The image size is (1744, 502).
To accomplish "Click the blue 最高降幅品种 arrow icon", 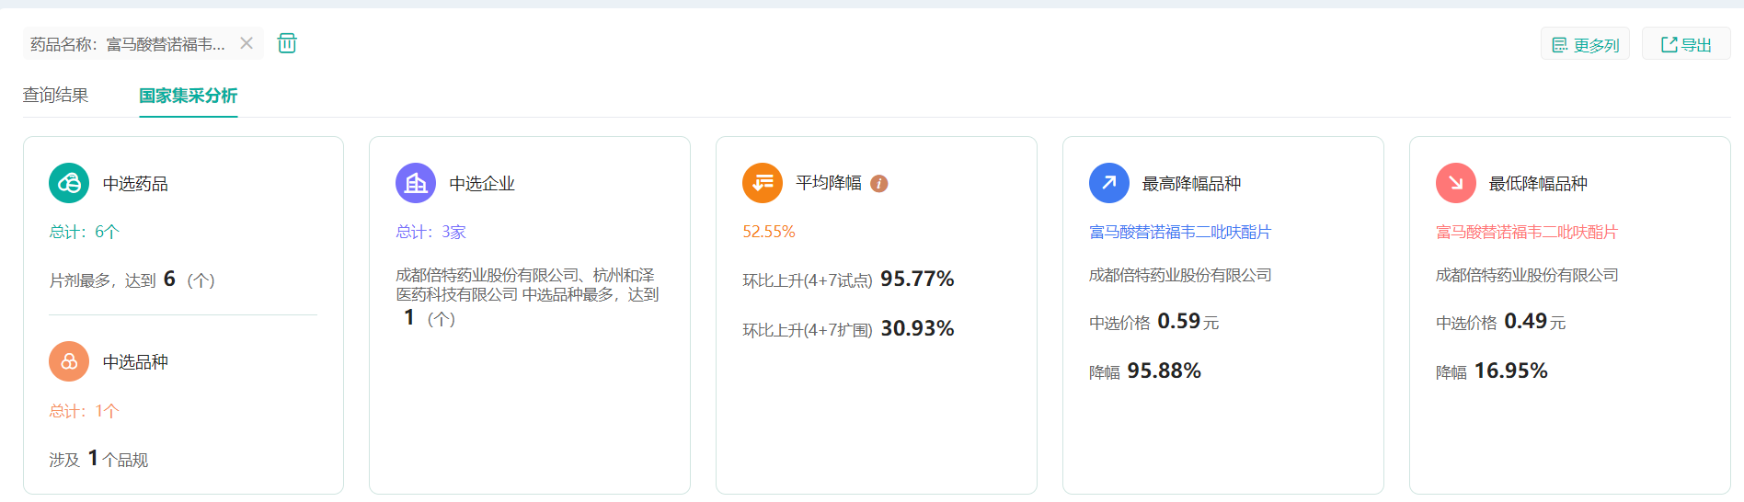I will pyautogui.click(x=1109, y=183).
